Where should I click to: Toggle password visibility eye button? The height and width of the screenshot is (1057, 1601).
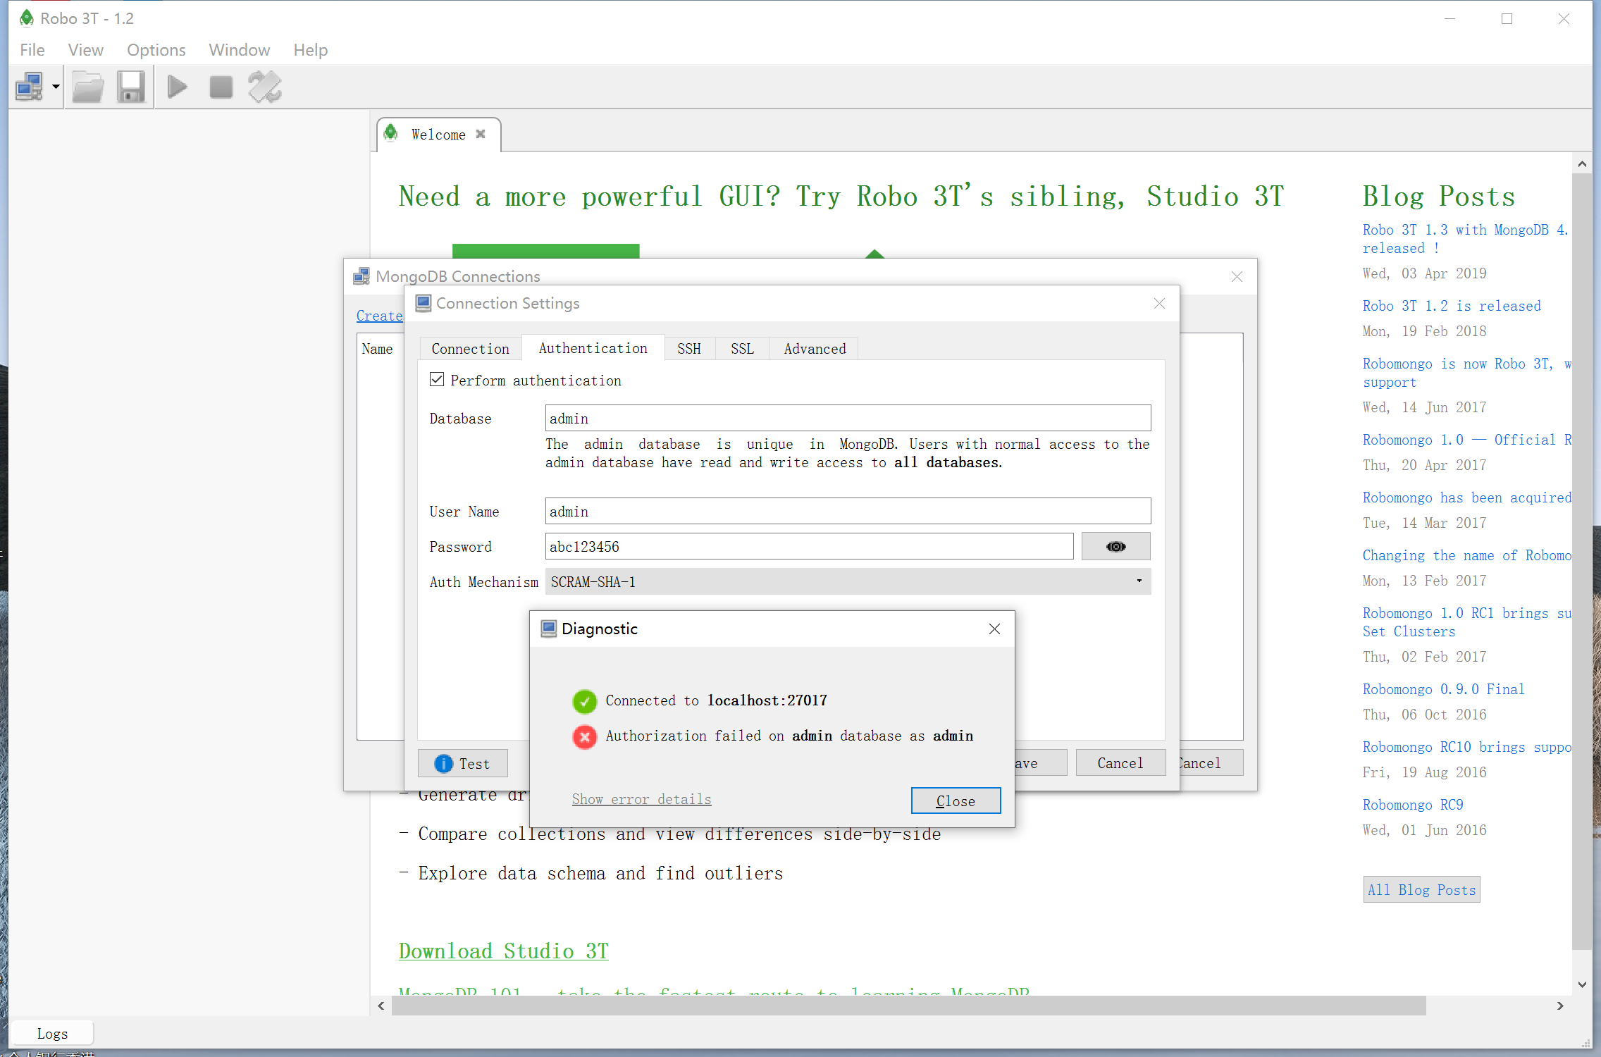point(1115,547)
